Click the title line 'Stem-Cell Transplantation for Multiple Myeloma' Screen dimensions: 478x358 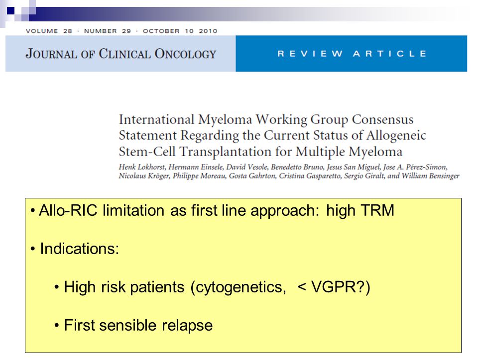(260, 152)
